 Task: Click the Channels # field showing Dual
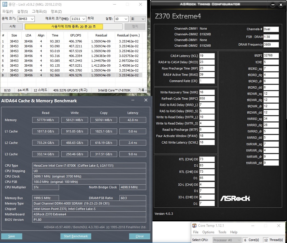271,29
